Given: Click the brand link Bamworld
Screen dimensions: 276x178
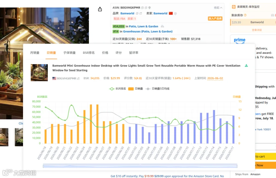Looking at the screenshot, I should click(127, 13).
